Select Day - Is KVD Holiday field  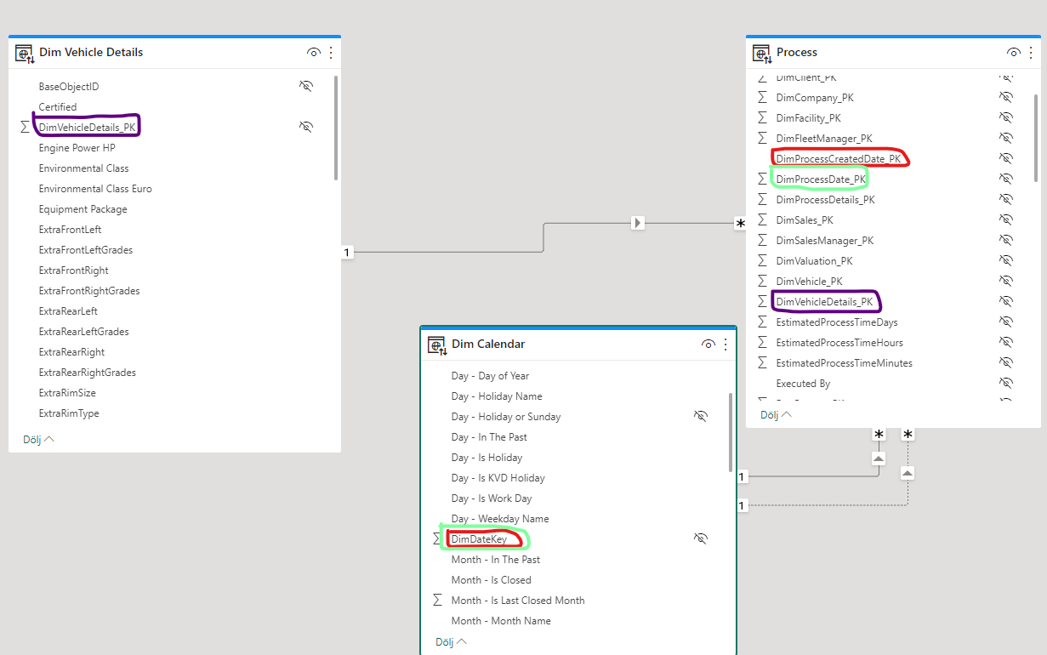point(498,477)
